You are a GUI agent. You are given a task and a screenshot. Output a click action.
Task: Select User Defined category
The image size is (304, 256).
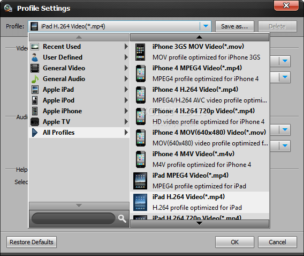(79, 57)
